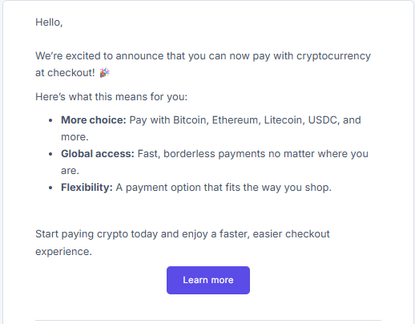Click the Here's what this means line
Image resolution: width=415 pixels, height=324 pixels.
111,97
